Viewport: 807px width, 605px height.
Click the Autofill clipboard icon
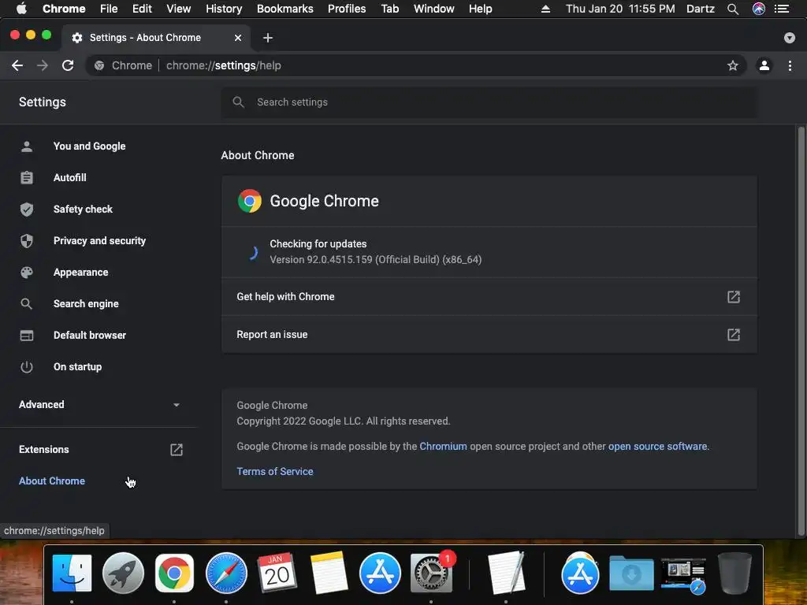[27, 177]
